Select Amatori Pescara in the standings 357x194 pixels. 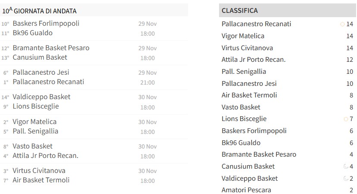click(246, 190)
